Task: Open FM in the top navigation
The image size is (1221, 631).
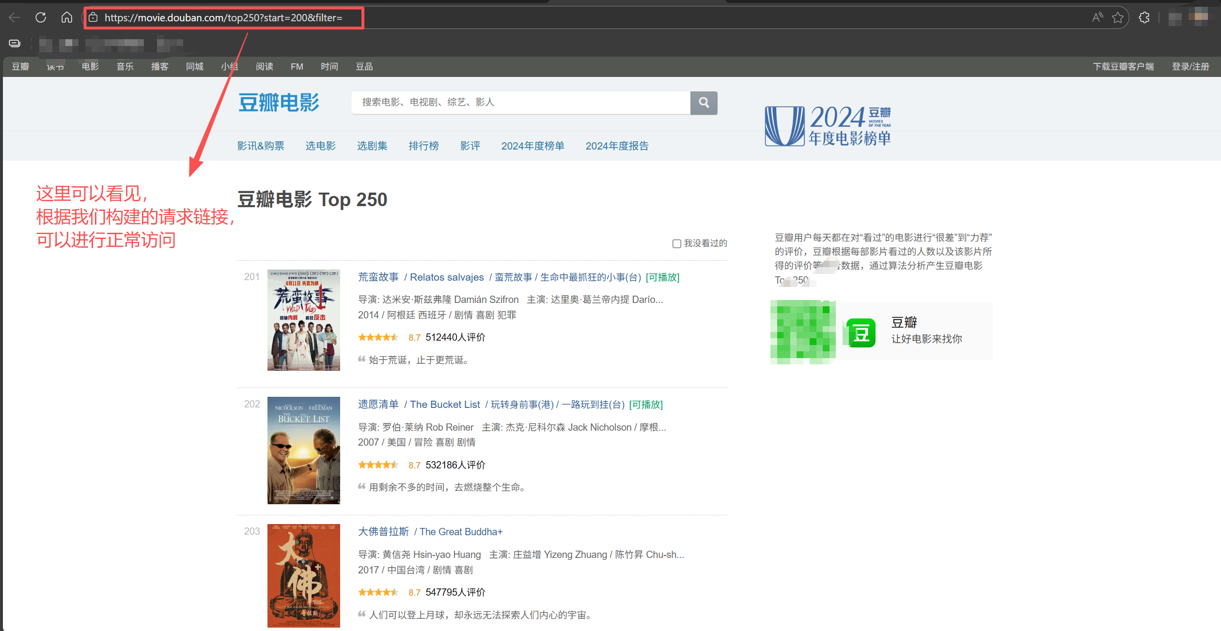Action: pyautogui.click(x=297, y=67)
